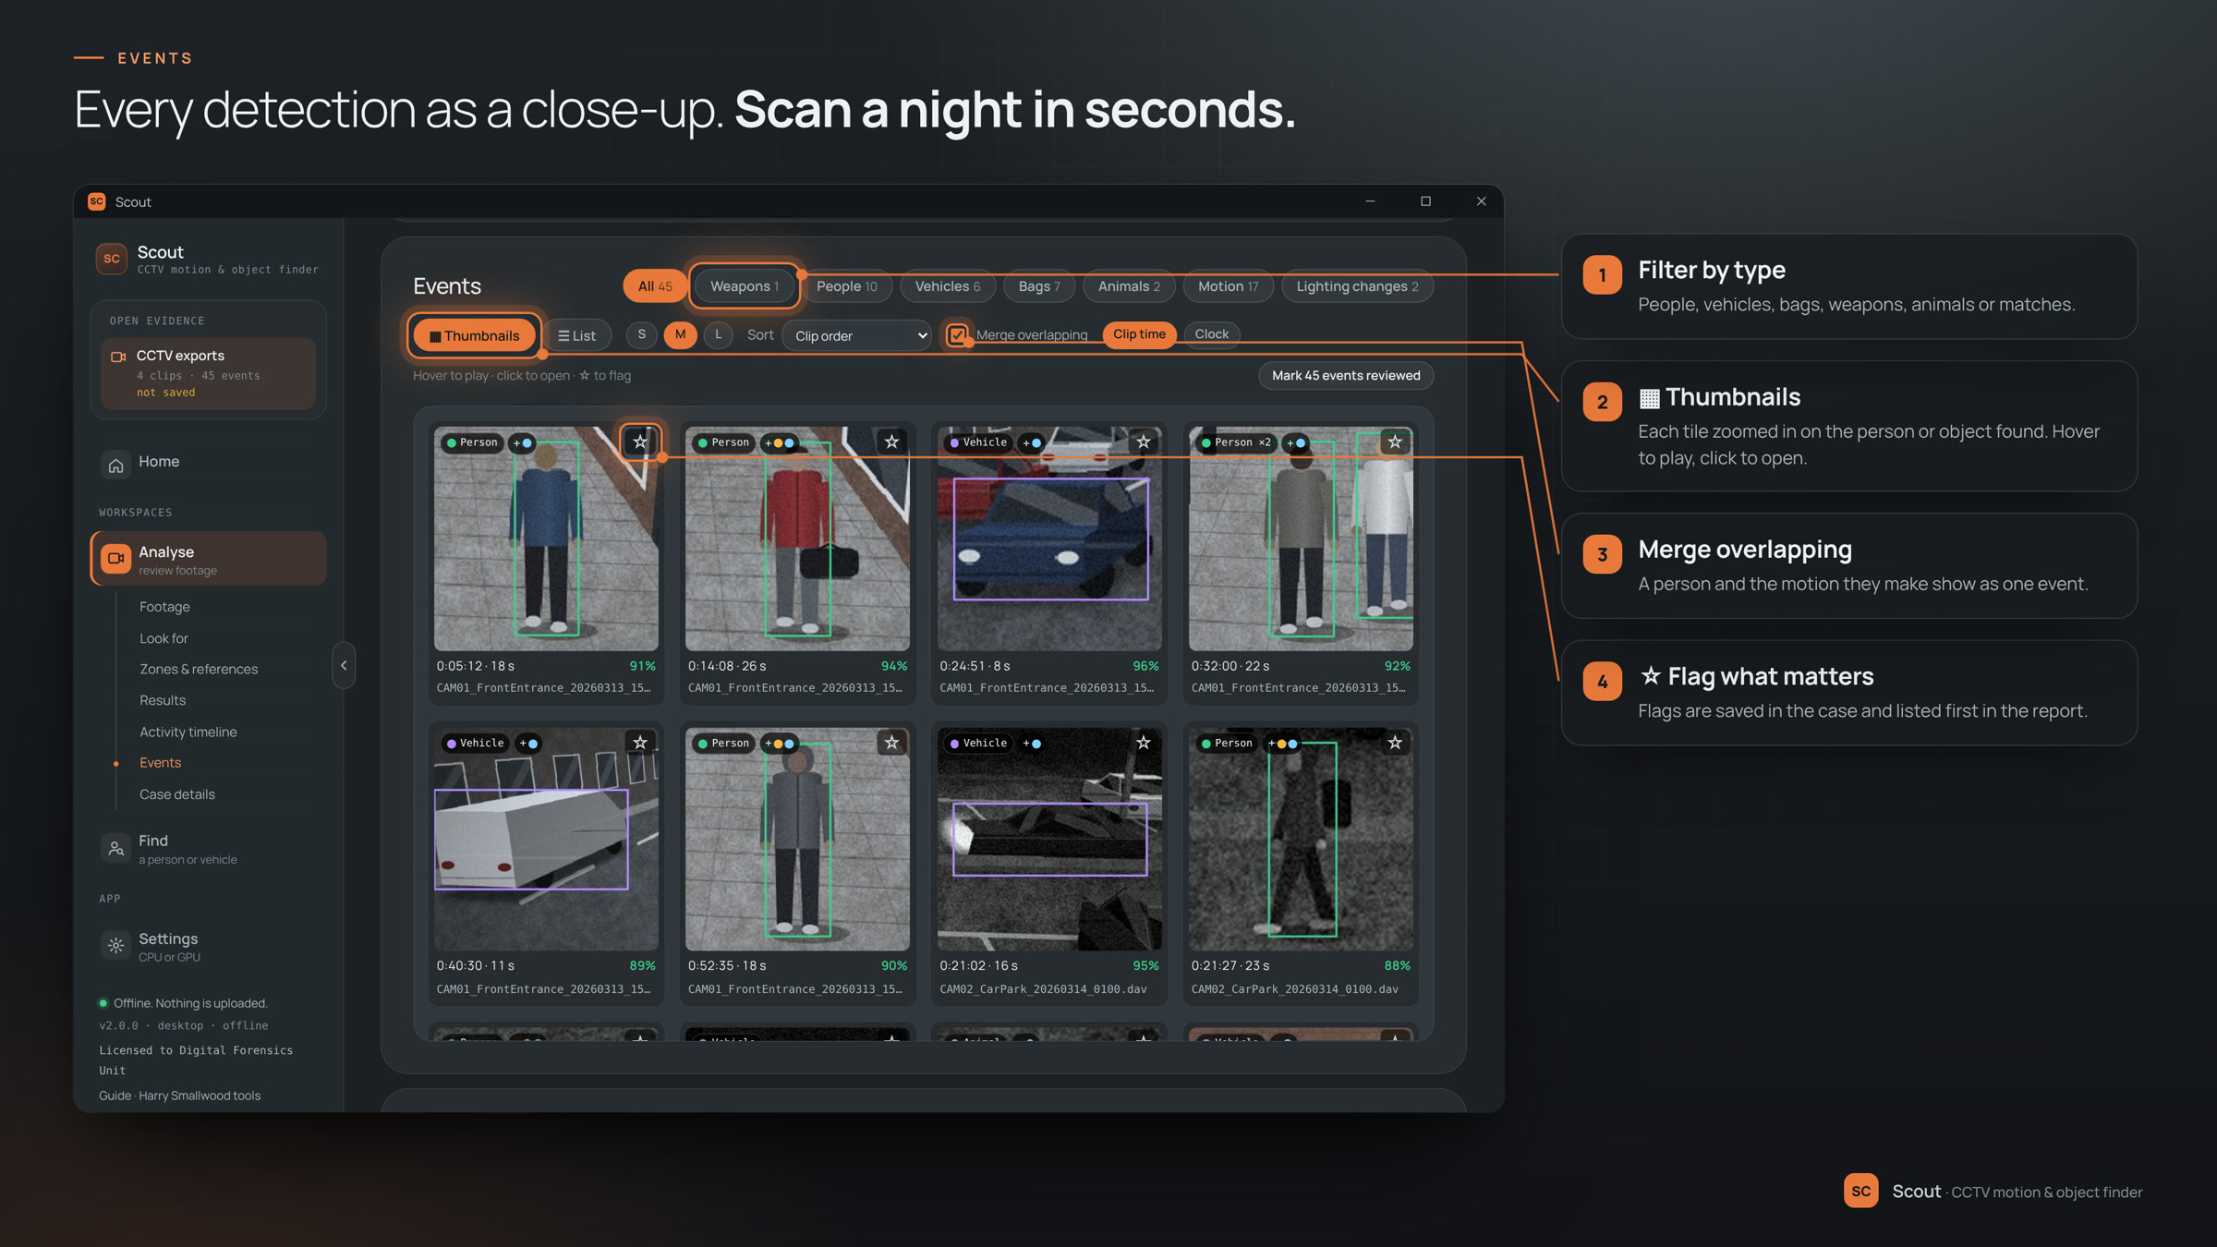Filter events by Motion

[x=1228, y=286]
